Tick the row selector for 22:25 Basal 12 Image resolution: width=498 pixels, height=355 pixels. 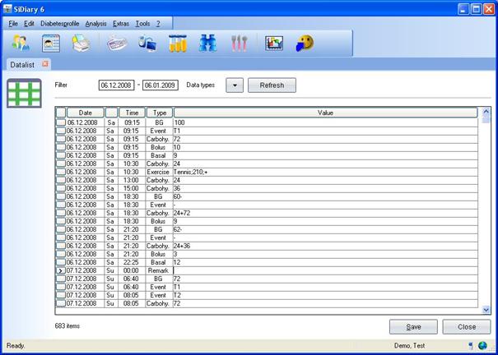61,262
